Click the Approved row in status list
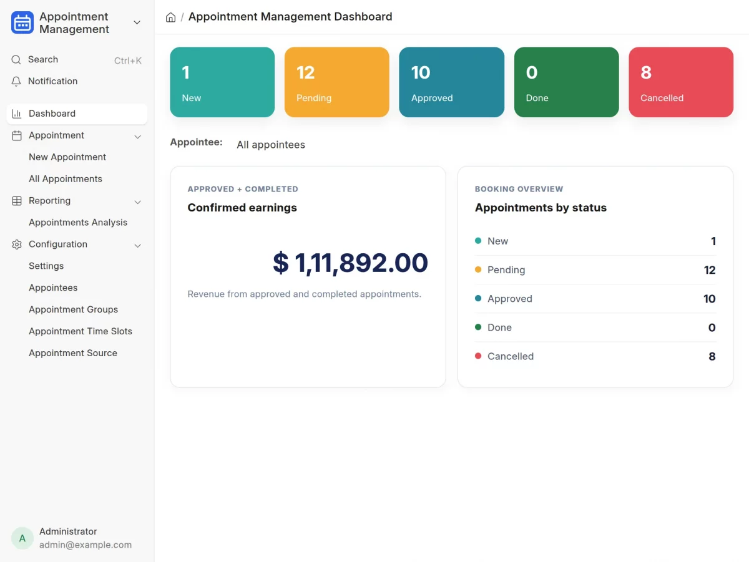 point(595,299)
